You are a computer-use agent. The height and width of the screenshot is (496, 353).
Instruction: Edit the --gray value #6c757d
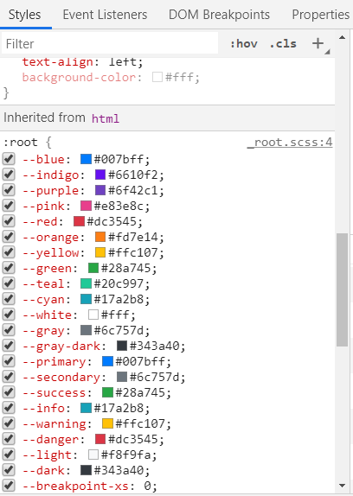[x=119, y=330]
